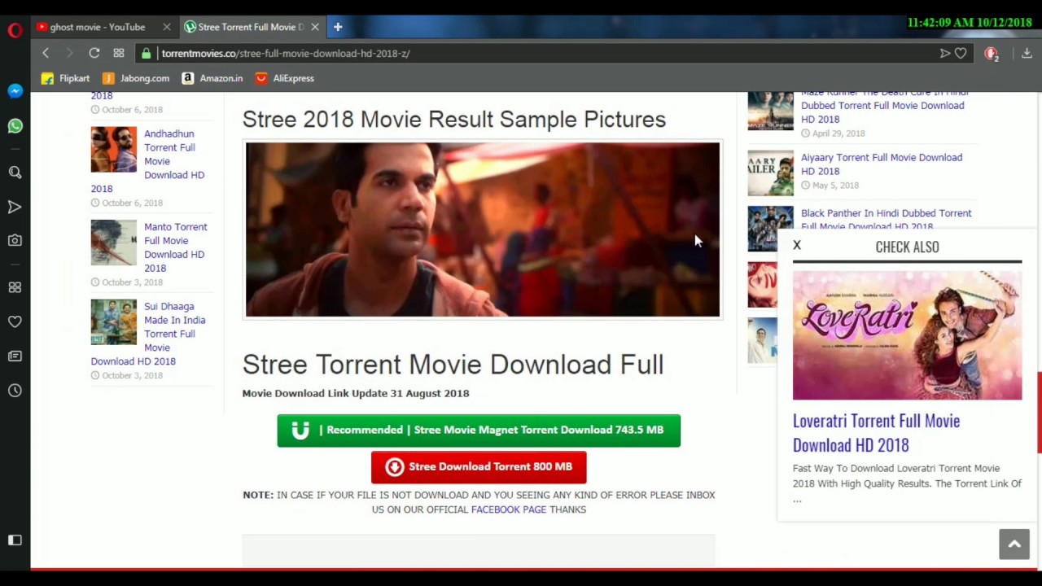
Task: Click the "Stree Torrent Movie Download Full" heading
Action: pyautogui.click(x=453, y=365)
